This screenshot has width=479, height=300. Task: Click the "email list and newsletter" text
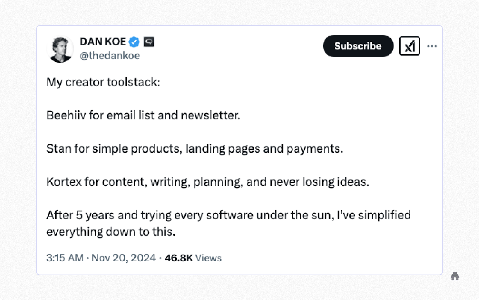pyautogui.click(x=173, y=115)
